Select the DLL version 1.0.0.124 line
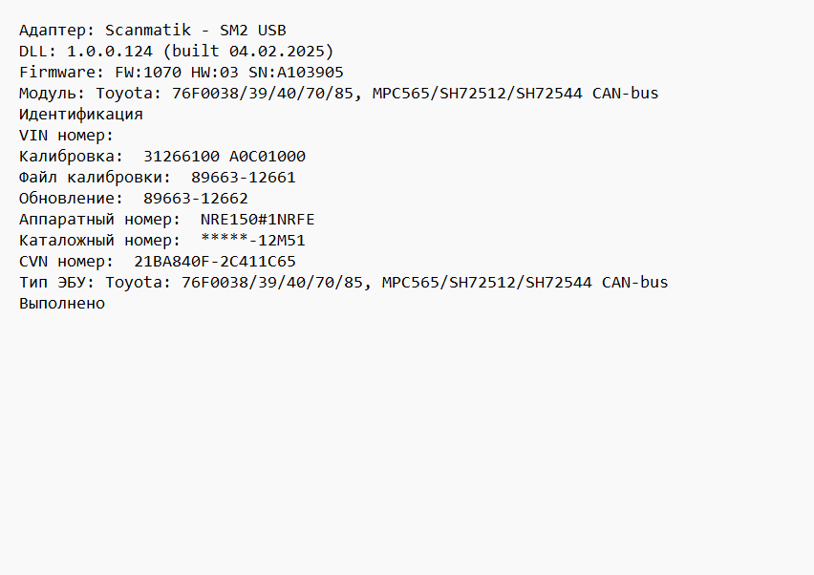Image resolution: width=814 pixels, height=575 pixels. (177, 52)
